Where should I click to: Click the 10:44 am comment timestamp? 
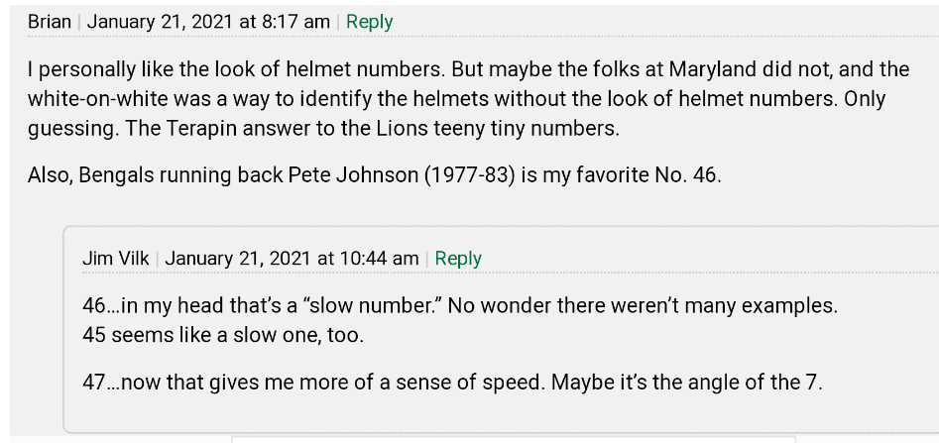[292, 259]
